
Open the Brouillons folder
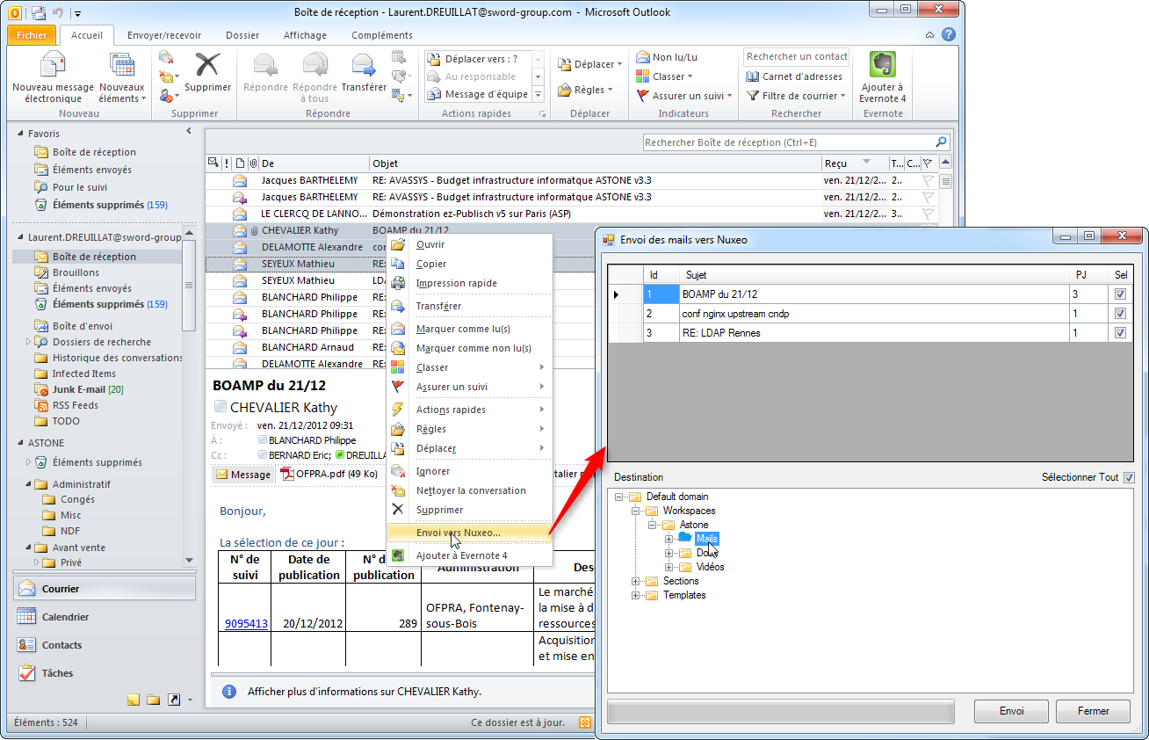pos(76,272)
